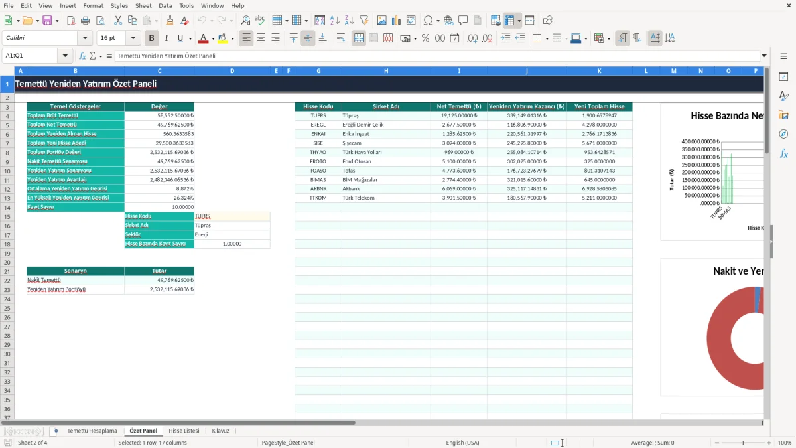Toggle Align Right
The image size is (796, 448).
(275, 38)
